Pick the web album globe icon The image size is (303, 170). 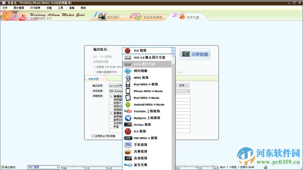pyautogui.click(x=128, y=71)
